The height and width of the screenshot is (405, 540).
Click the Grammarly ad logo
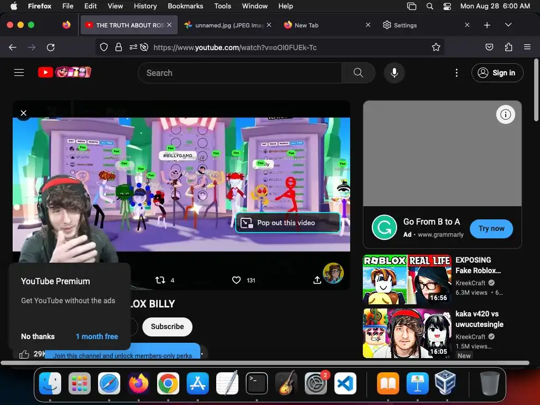pos(384,227)
